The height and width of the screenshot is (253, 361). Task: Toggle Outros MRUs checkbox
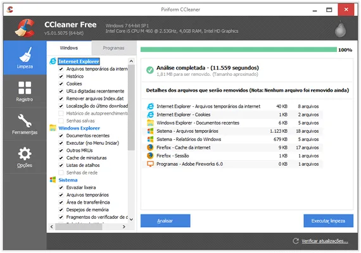pos(61,151)
